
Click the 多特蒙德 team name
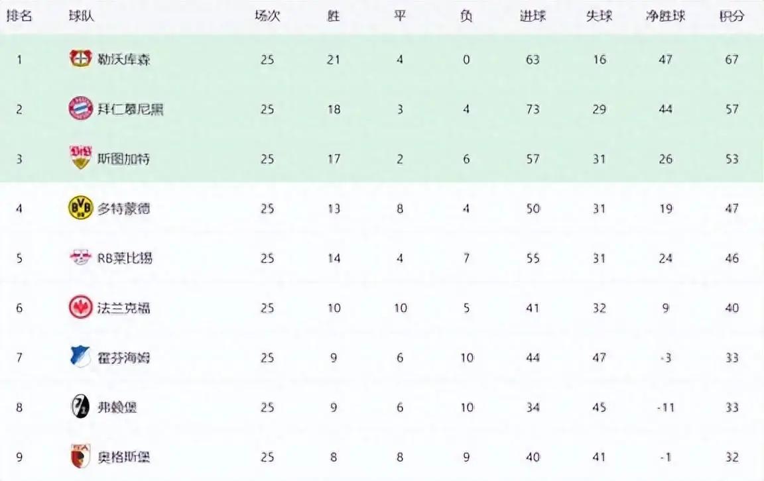click(x=124, y=209)
